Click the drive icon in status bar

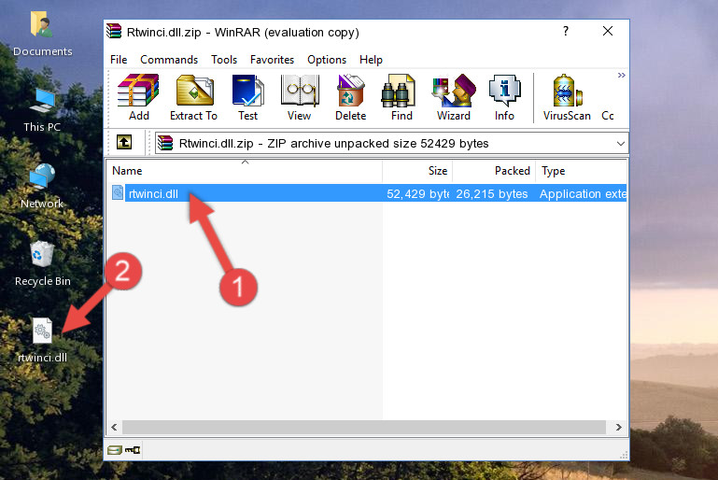click(x=115, y=450)
